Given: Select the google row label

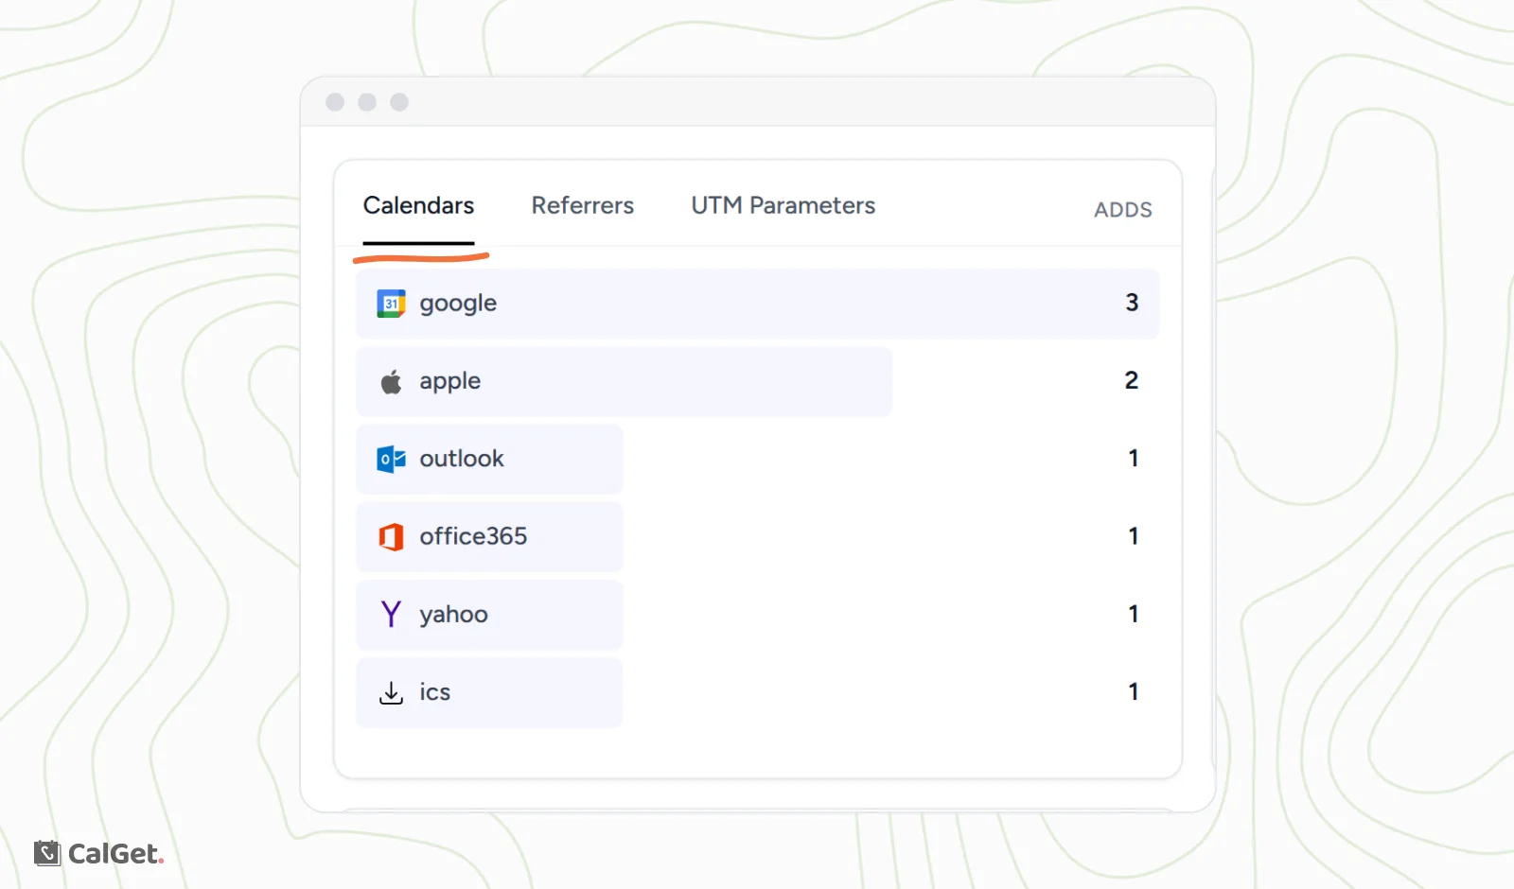Looking at the screenshot, I should [x=458, y=305].
